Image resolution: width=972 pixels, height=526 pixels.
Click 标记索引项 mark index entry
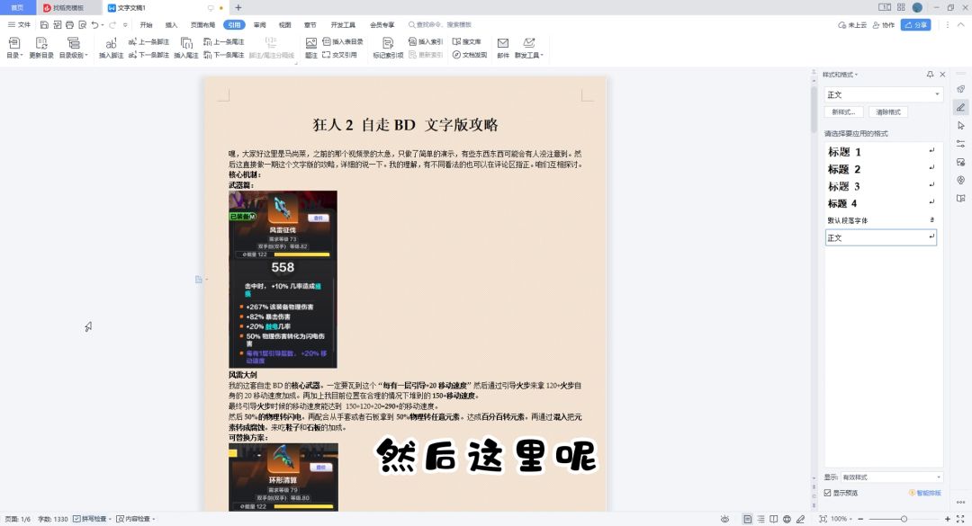coord(388,48)
